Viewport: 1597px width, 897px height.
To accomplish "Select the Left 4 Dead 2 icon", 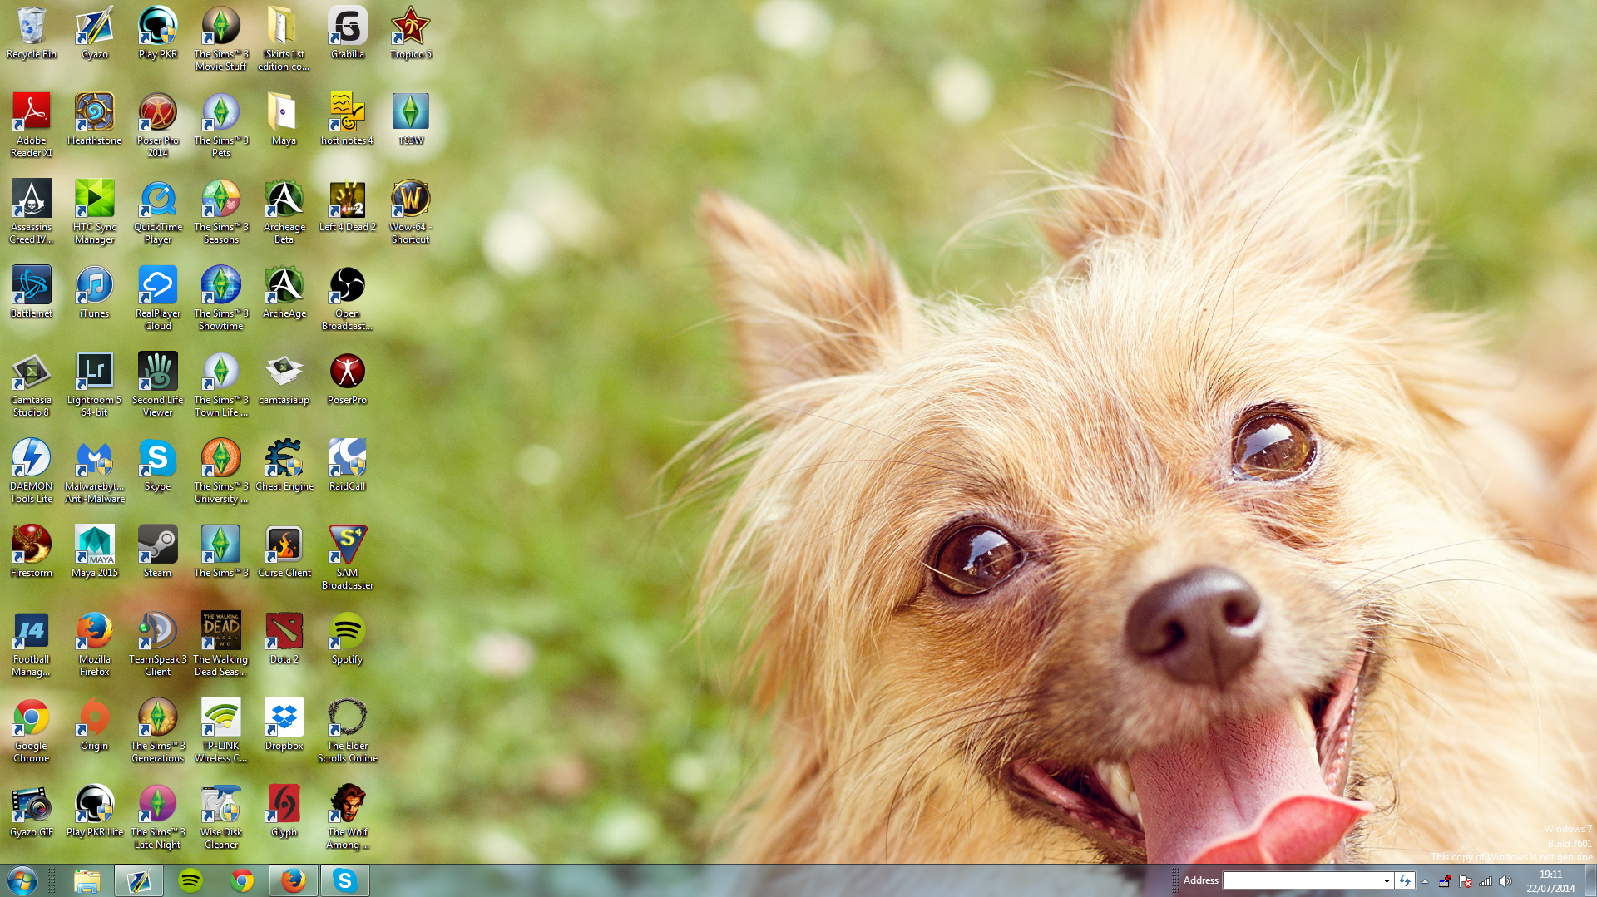I will tap(348, 206).
